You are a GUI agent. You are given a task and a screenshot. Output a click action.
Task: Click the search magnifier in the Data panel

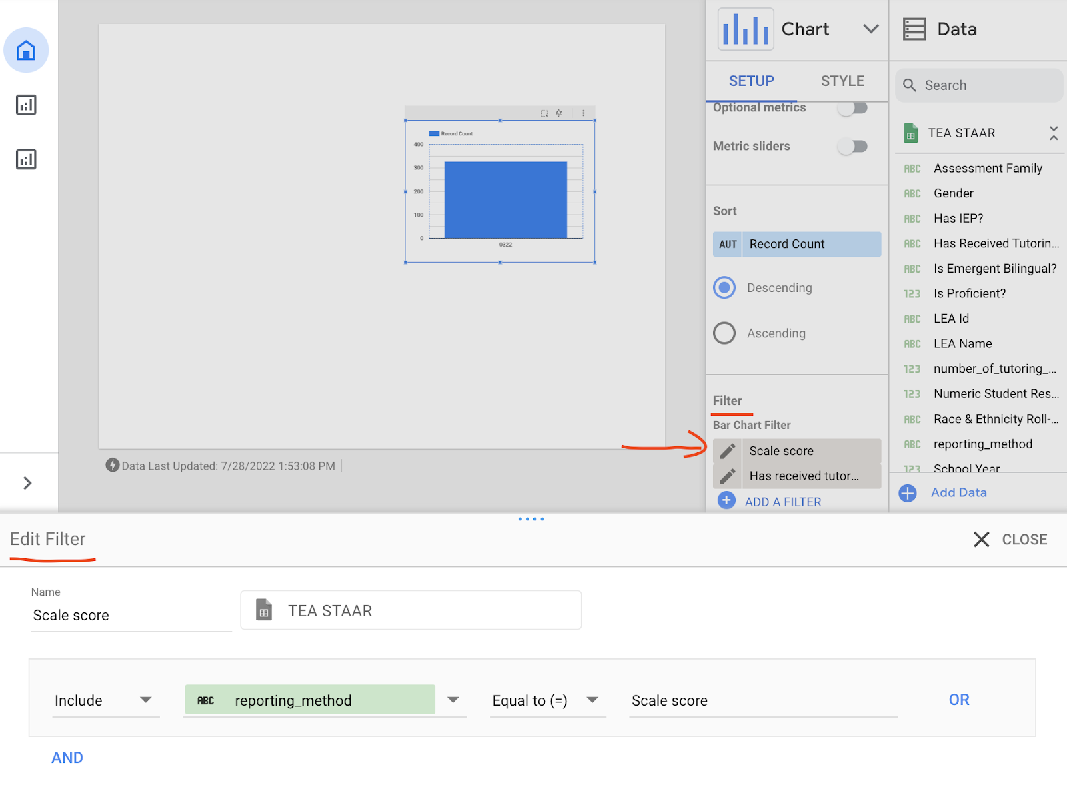(910, 85)
